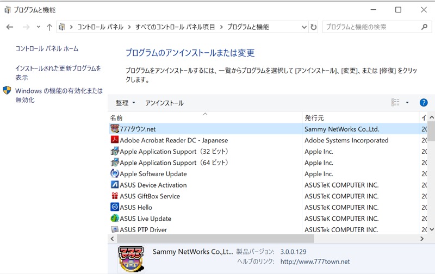Select the Adobe Acrobat Reader DC icon
The image size is (435, 274).
[x=115, y=140]
